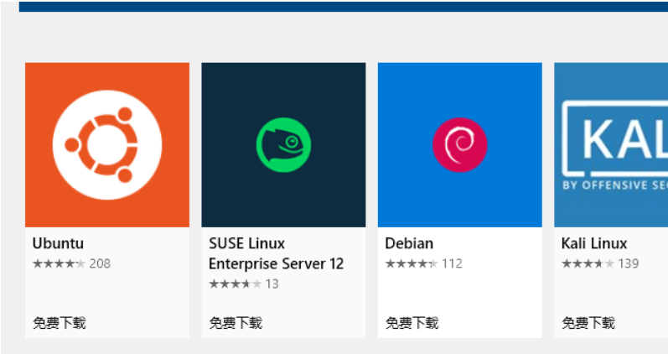
Task: Click the 112 review count for Debian
Action: click(452, 263)
